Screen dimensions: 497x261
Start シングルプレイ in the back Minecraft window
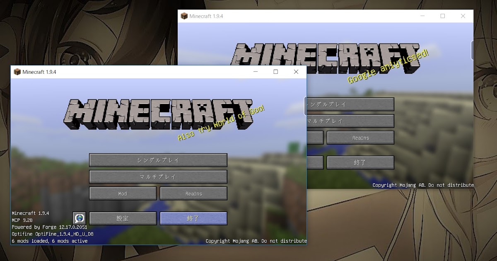[350, 104]
